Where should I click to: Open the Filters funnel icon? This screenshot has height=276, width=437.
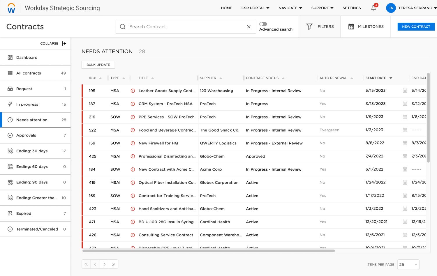309,27
